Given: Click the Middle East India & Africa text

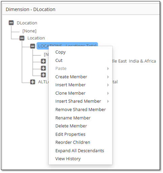Looking at the screenshot, I should point(134,61).
